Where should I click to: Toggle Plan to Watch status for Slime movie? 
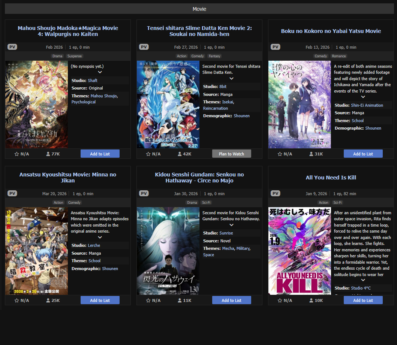[231, 154]
